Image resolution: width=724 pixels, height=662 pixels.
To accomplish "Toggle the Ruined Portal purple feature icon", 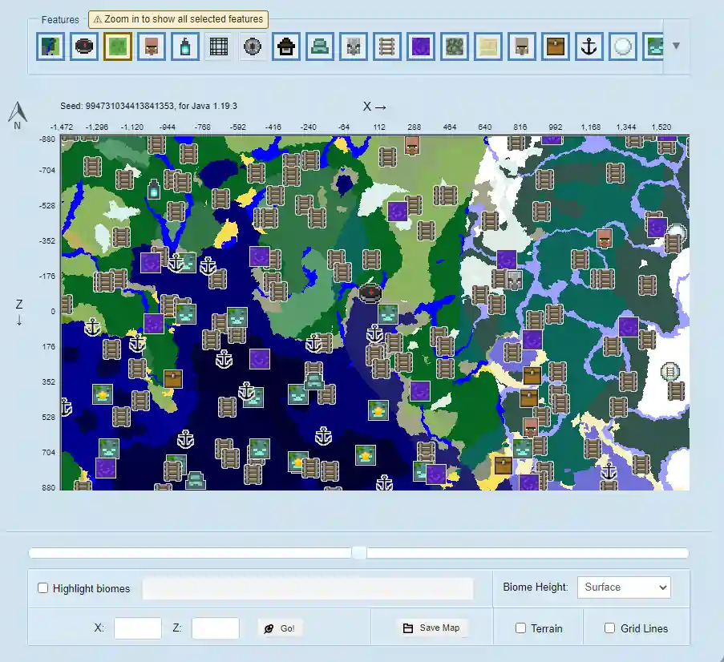I will [x=421, y=46].
